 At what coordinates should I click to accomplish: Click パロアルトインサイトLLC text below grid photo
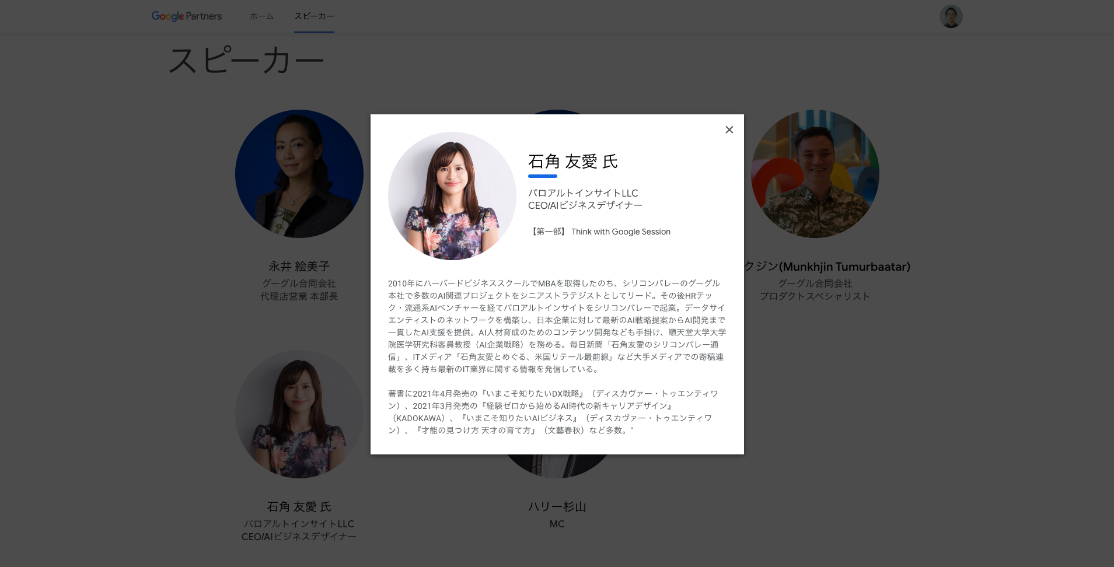[299, 524]
